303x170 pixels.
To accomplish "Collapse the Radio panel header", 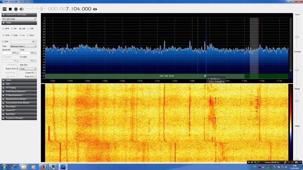I will pos(19,23).
